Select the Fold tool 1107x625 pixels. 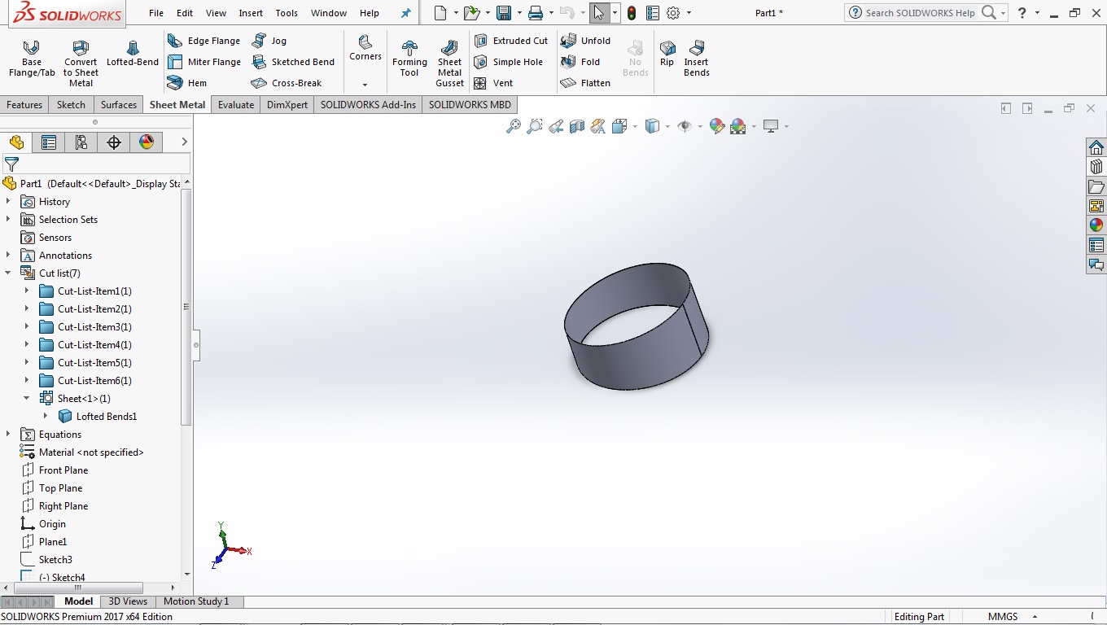(x=580, y=62)
